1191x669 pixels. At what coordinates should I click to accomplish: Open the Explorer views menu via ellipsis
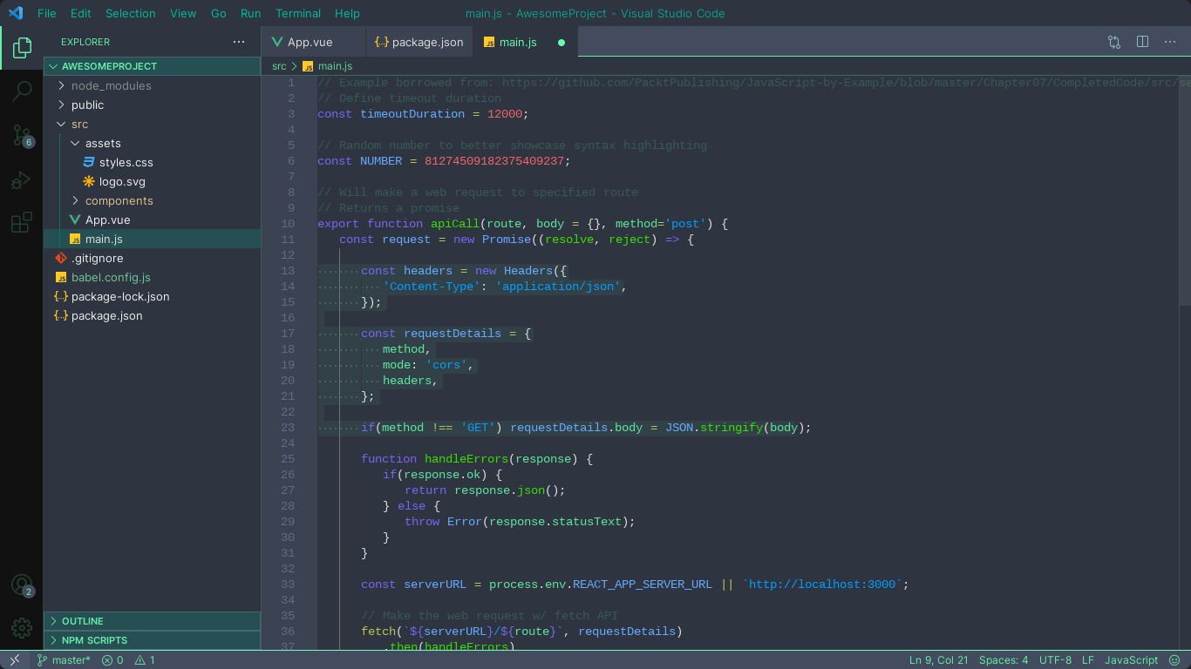[x=238, y=41]
